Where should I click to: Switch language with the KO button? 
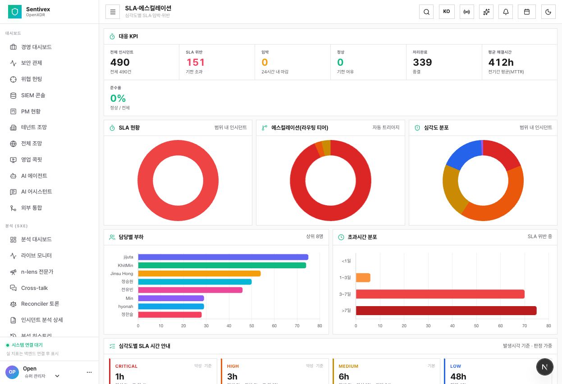(x=446, y=12)
